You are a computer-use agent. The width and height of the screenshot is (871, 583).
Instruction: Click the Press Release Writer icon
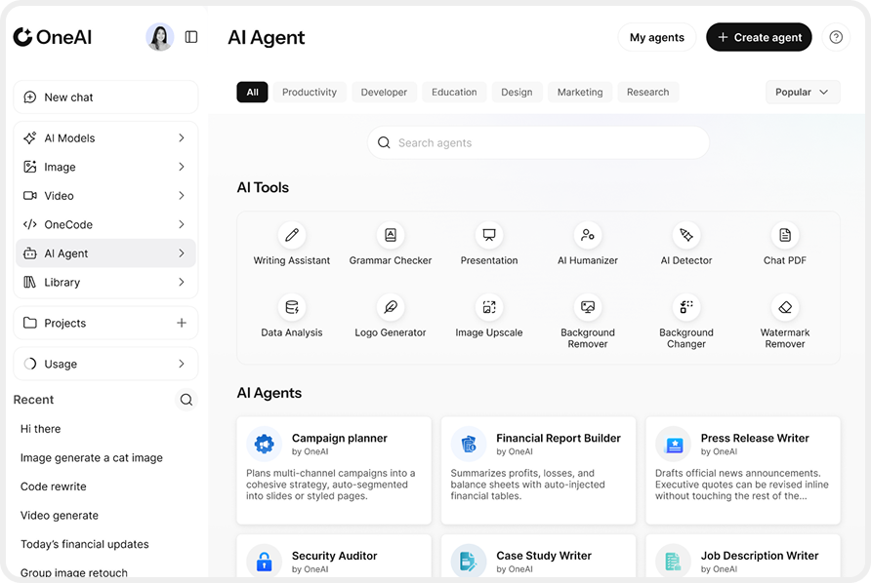[673, 444]
